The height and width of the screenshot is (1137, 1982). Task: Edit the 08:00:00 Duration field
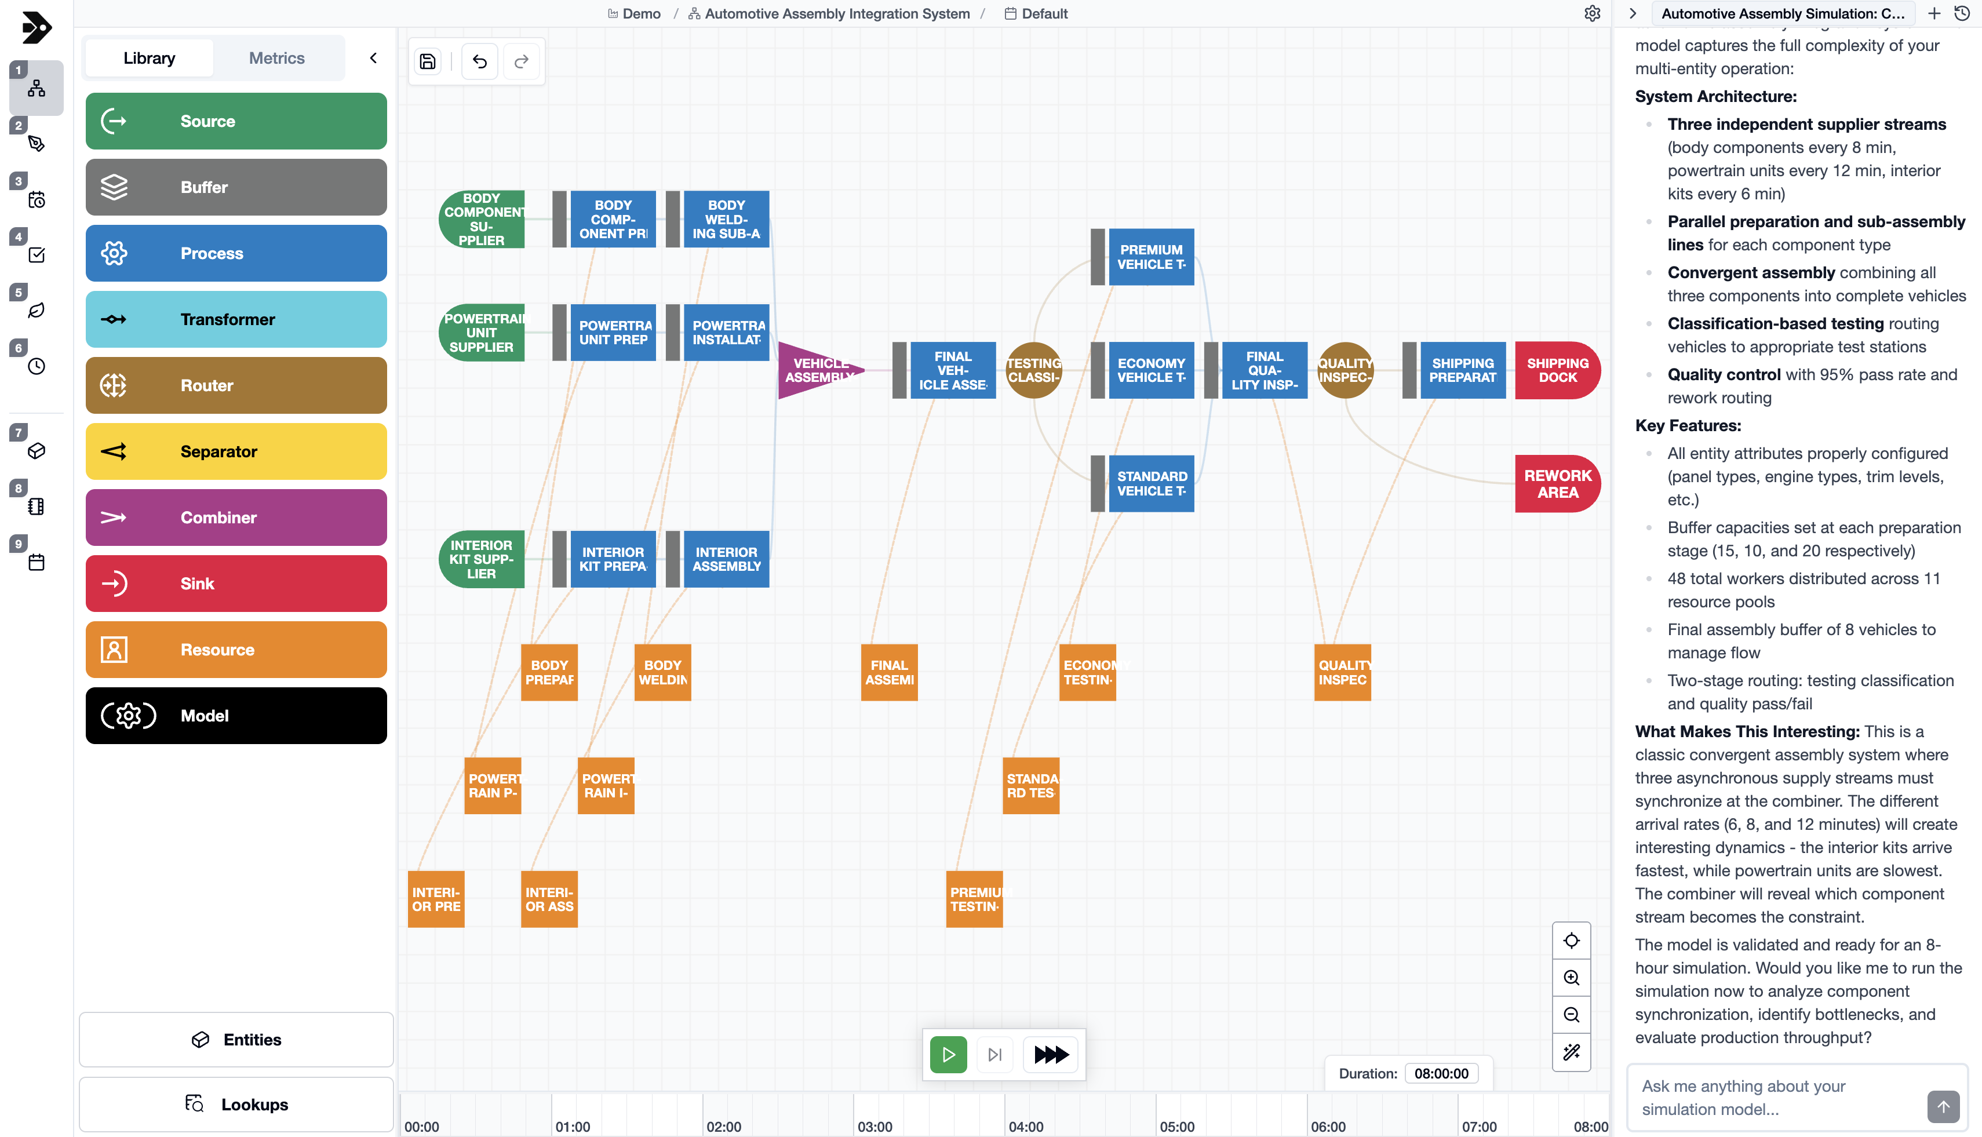[x=1442, y=1073]
